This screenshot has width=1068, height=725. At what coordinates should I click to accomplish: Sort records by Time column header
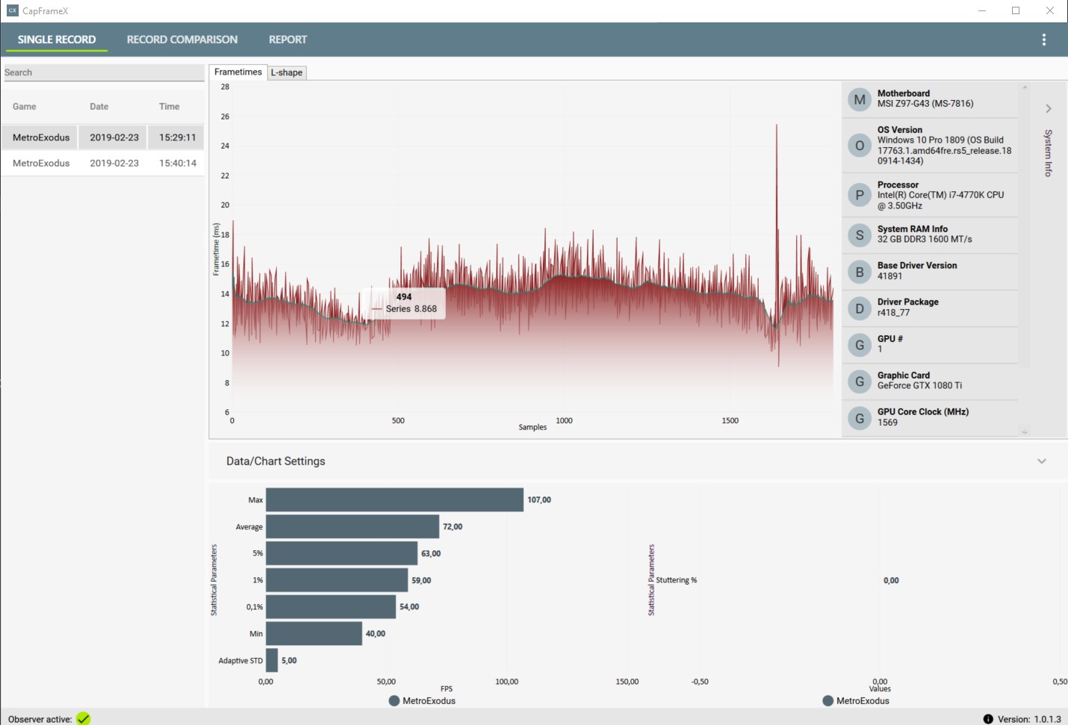(x=170, y=107)
